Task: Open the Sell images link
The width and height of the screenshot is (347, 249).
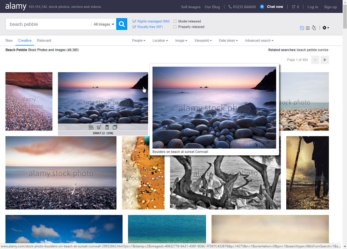Action: click(x=191, y=7)
